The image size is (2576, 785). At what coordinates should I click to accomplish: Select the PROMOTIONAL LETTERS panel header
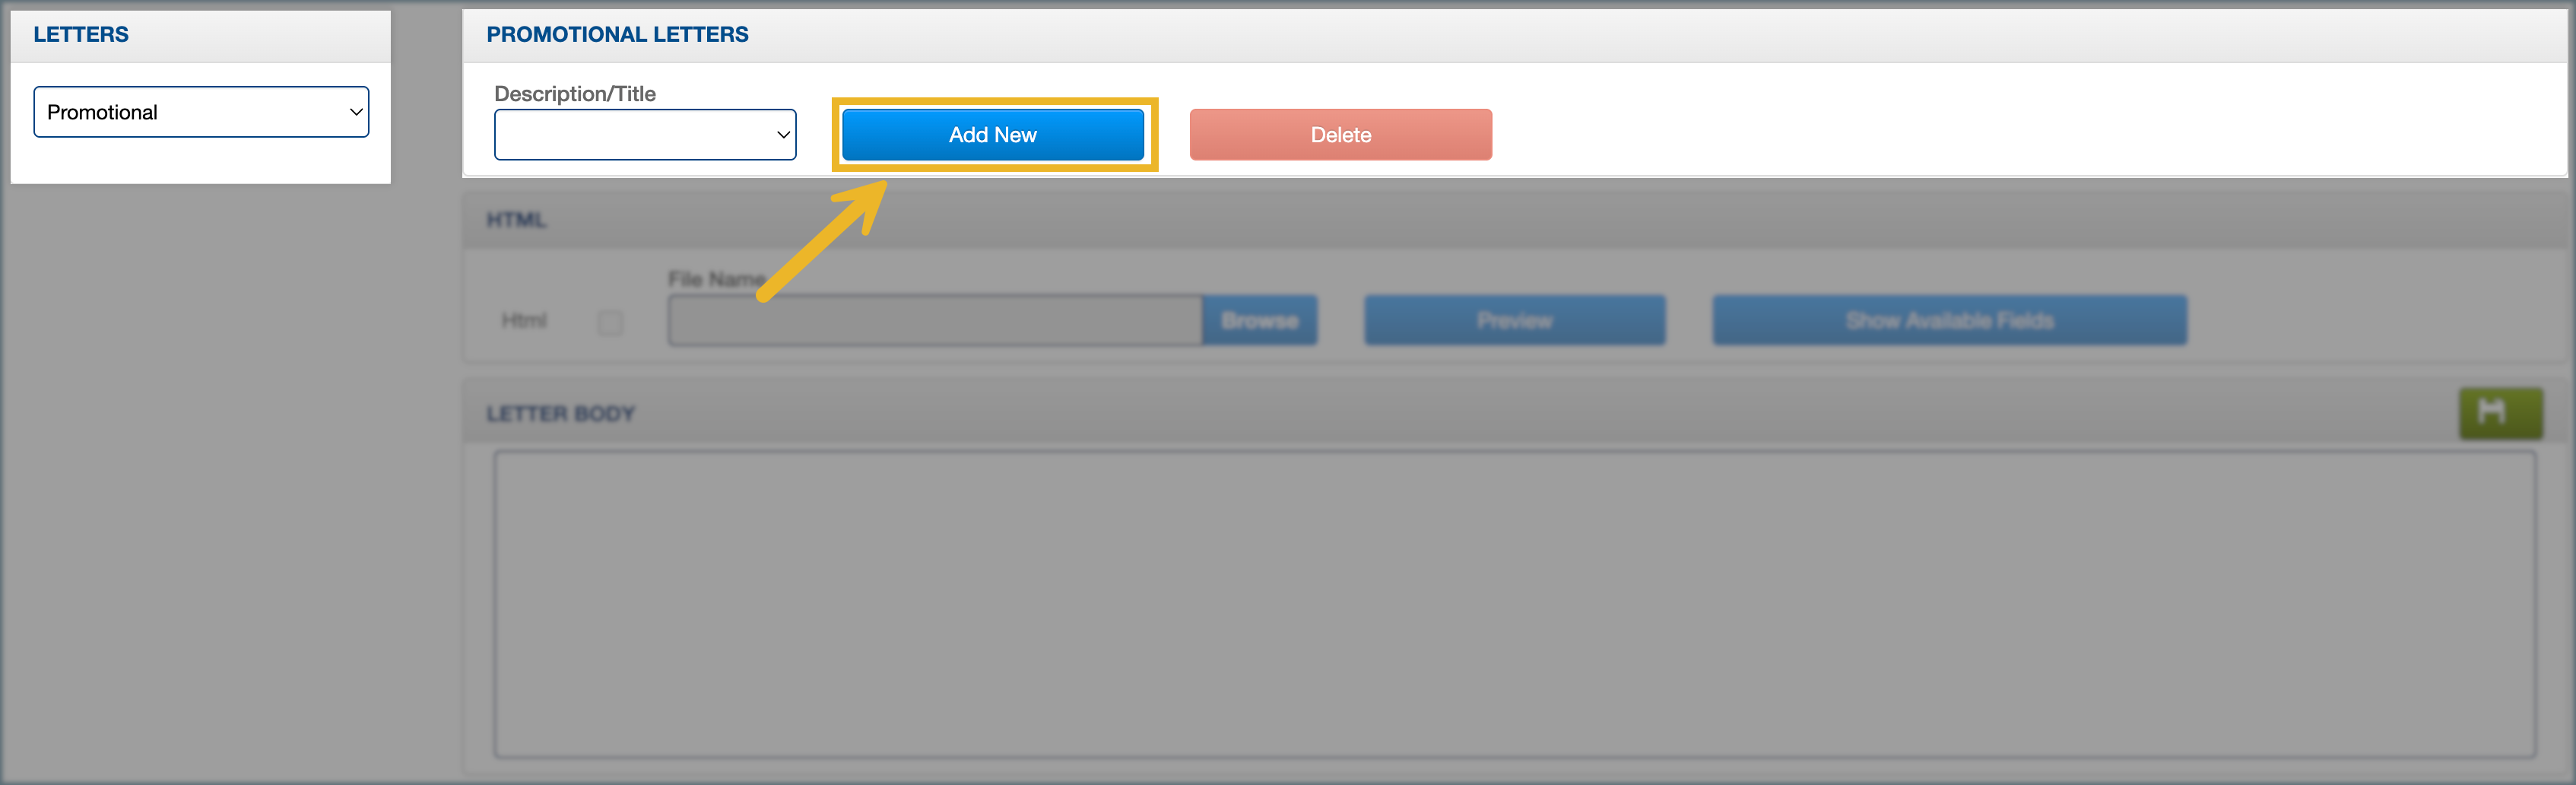617,35
